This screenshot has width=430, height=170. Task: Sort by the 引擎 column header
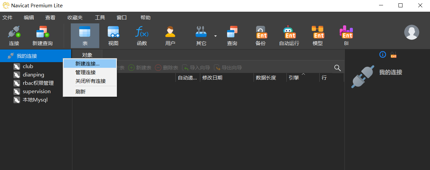(x=303, y=78)
